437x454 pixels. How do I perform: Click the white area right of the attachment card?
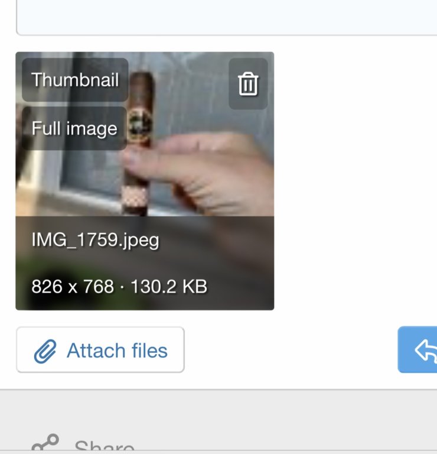pos(355,181)
